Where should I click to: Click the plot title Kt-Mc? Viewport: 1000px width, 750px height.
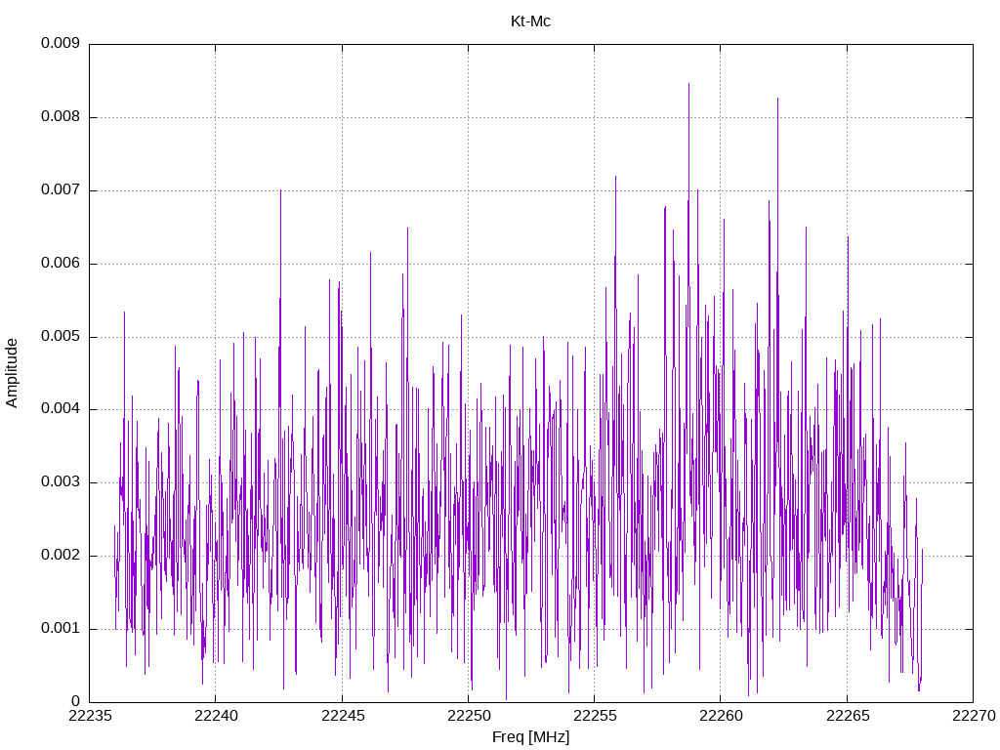click(x=530, y=21)
